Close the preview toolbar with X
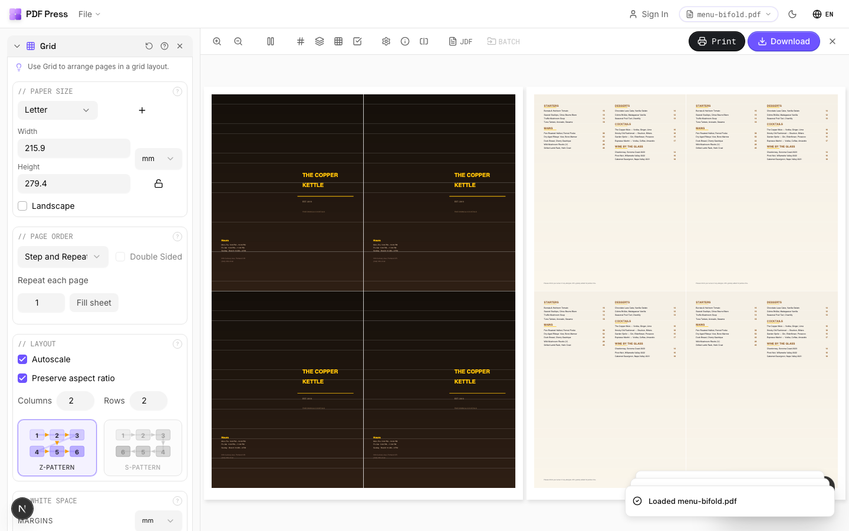 [x=832, y=41]
